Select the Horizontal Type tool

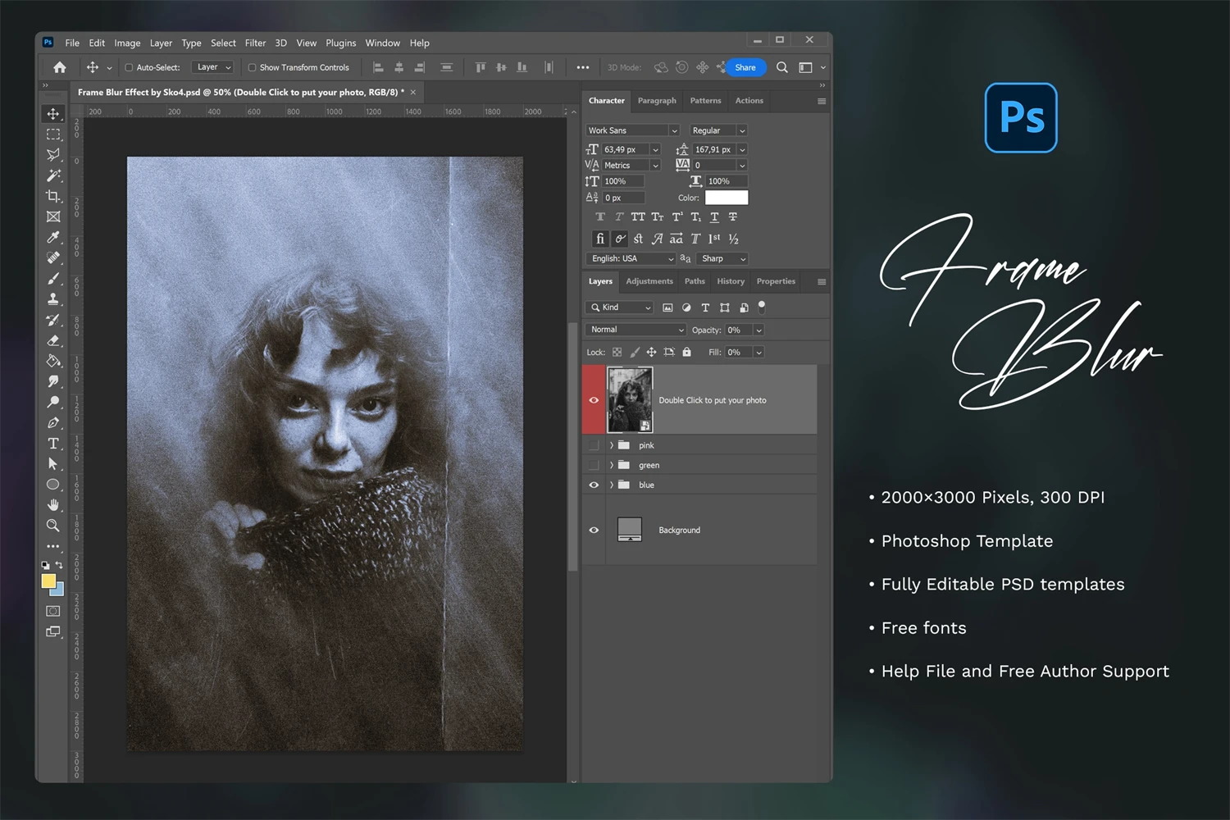pos(53,444)
